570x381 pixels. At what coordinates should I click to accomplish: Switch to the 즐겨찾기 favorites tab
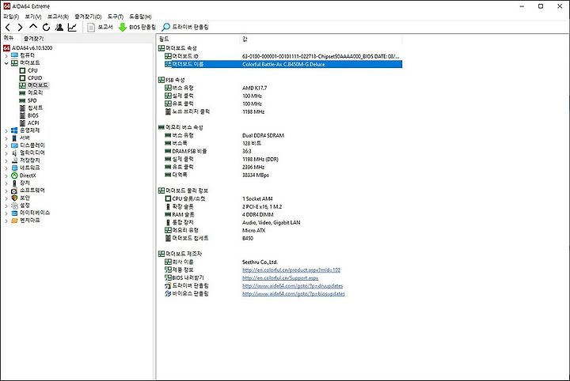coord(33,39)
